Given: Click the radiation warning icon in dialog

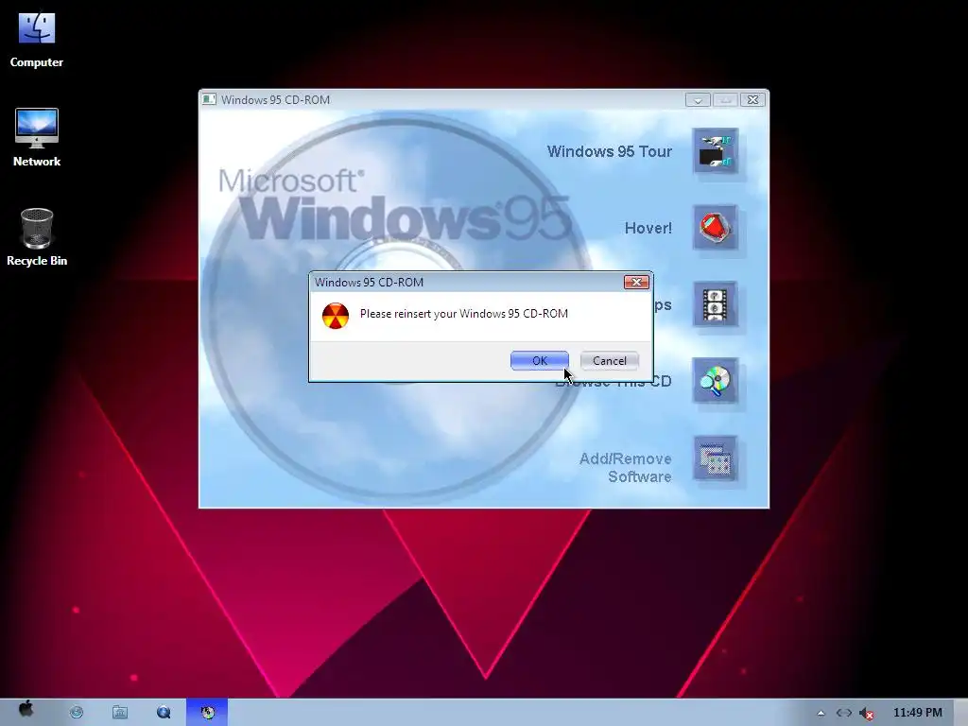Looking at the screenshot, I should pyautogui.click(x=336, y=316).
